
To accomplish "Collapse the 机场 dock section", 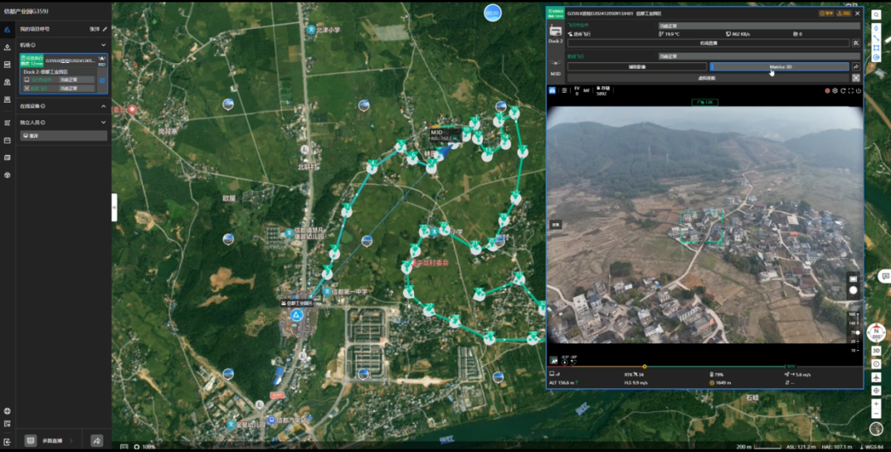I will (104, 45).
